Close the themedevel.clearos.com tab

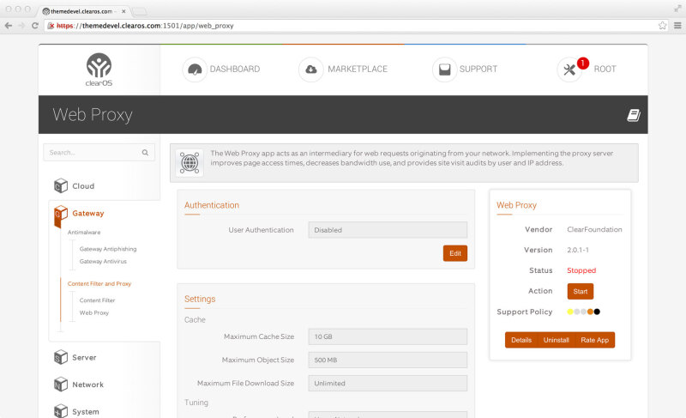[123, 11]
